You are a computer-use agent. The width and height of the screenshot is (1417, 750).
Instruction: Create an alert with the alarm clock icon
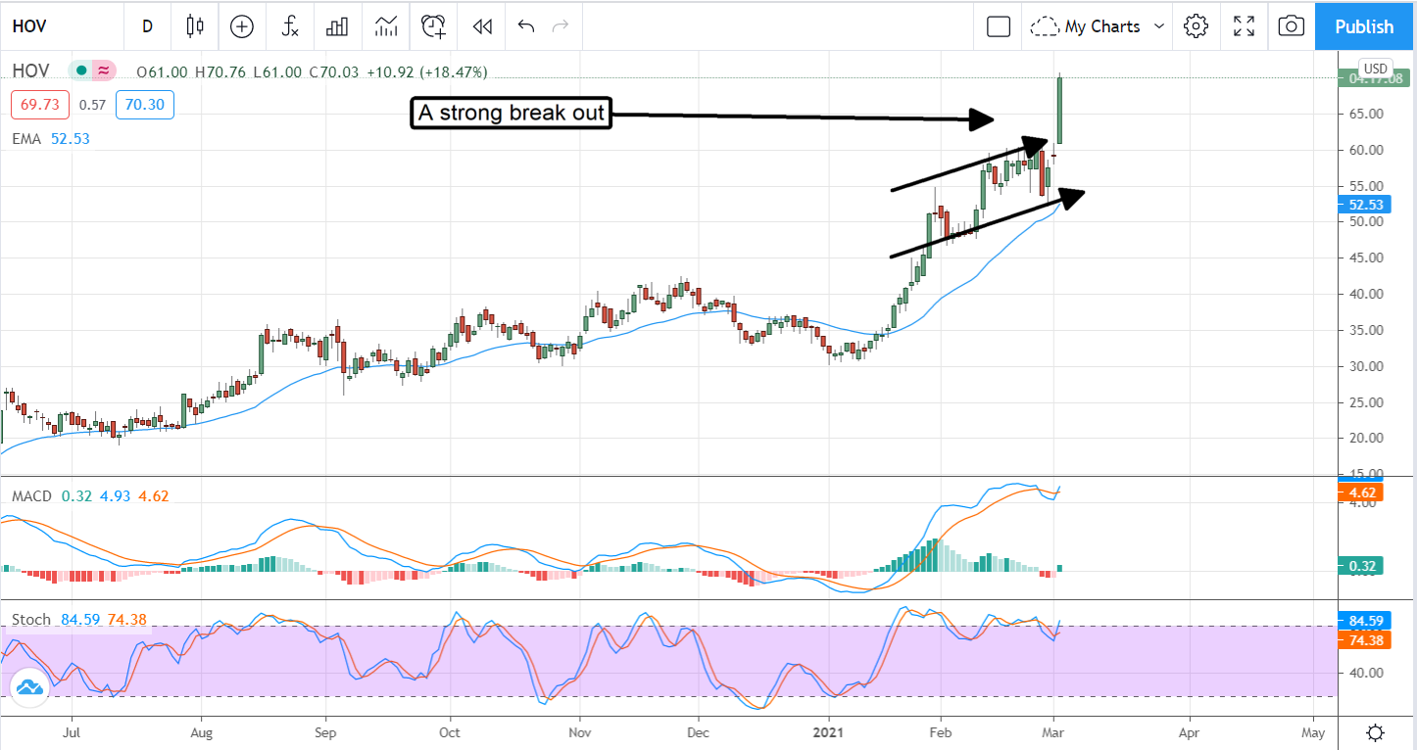[x=433, y=26]
